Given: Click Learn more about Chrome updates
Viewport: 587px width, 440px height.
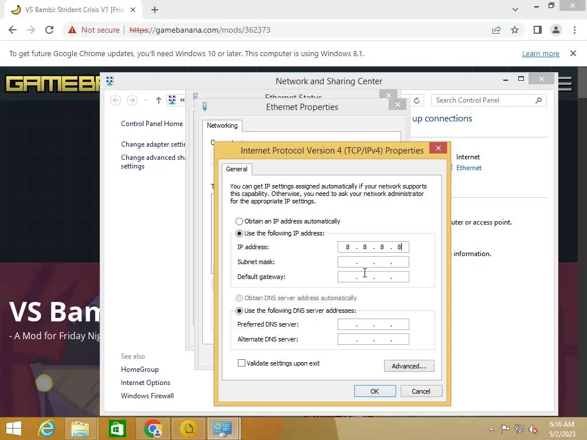Looking at the screenshot, I should [541, 53].
